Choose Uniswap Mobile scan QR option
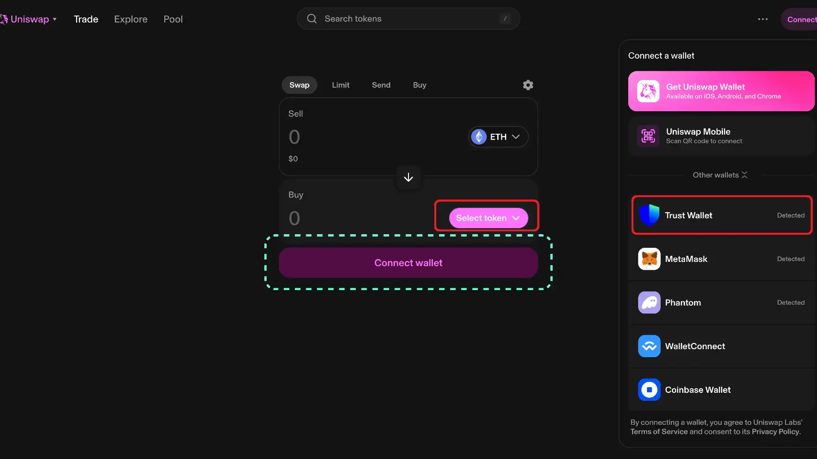Viewport: 817px width, 459px height. point(721,136)
